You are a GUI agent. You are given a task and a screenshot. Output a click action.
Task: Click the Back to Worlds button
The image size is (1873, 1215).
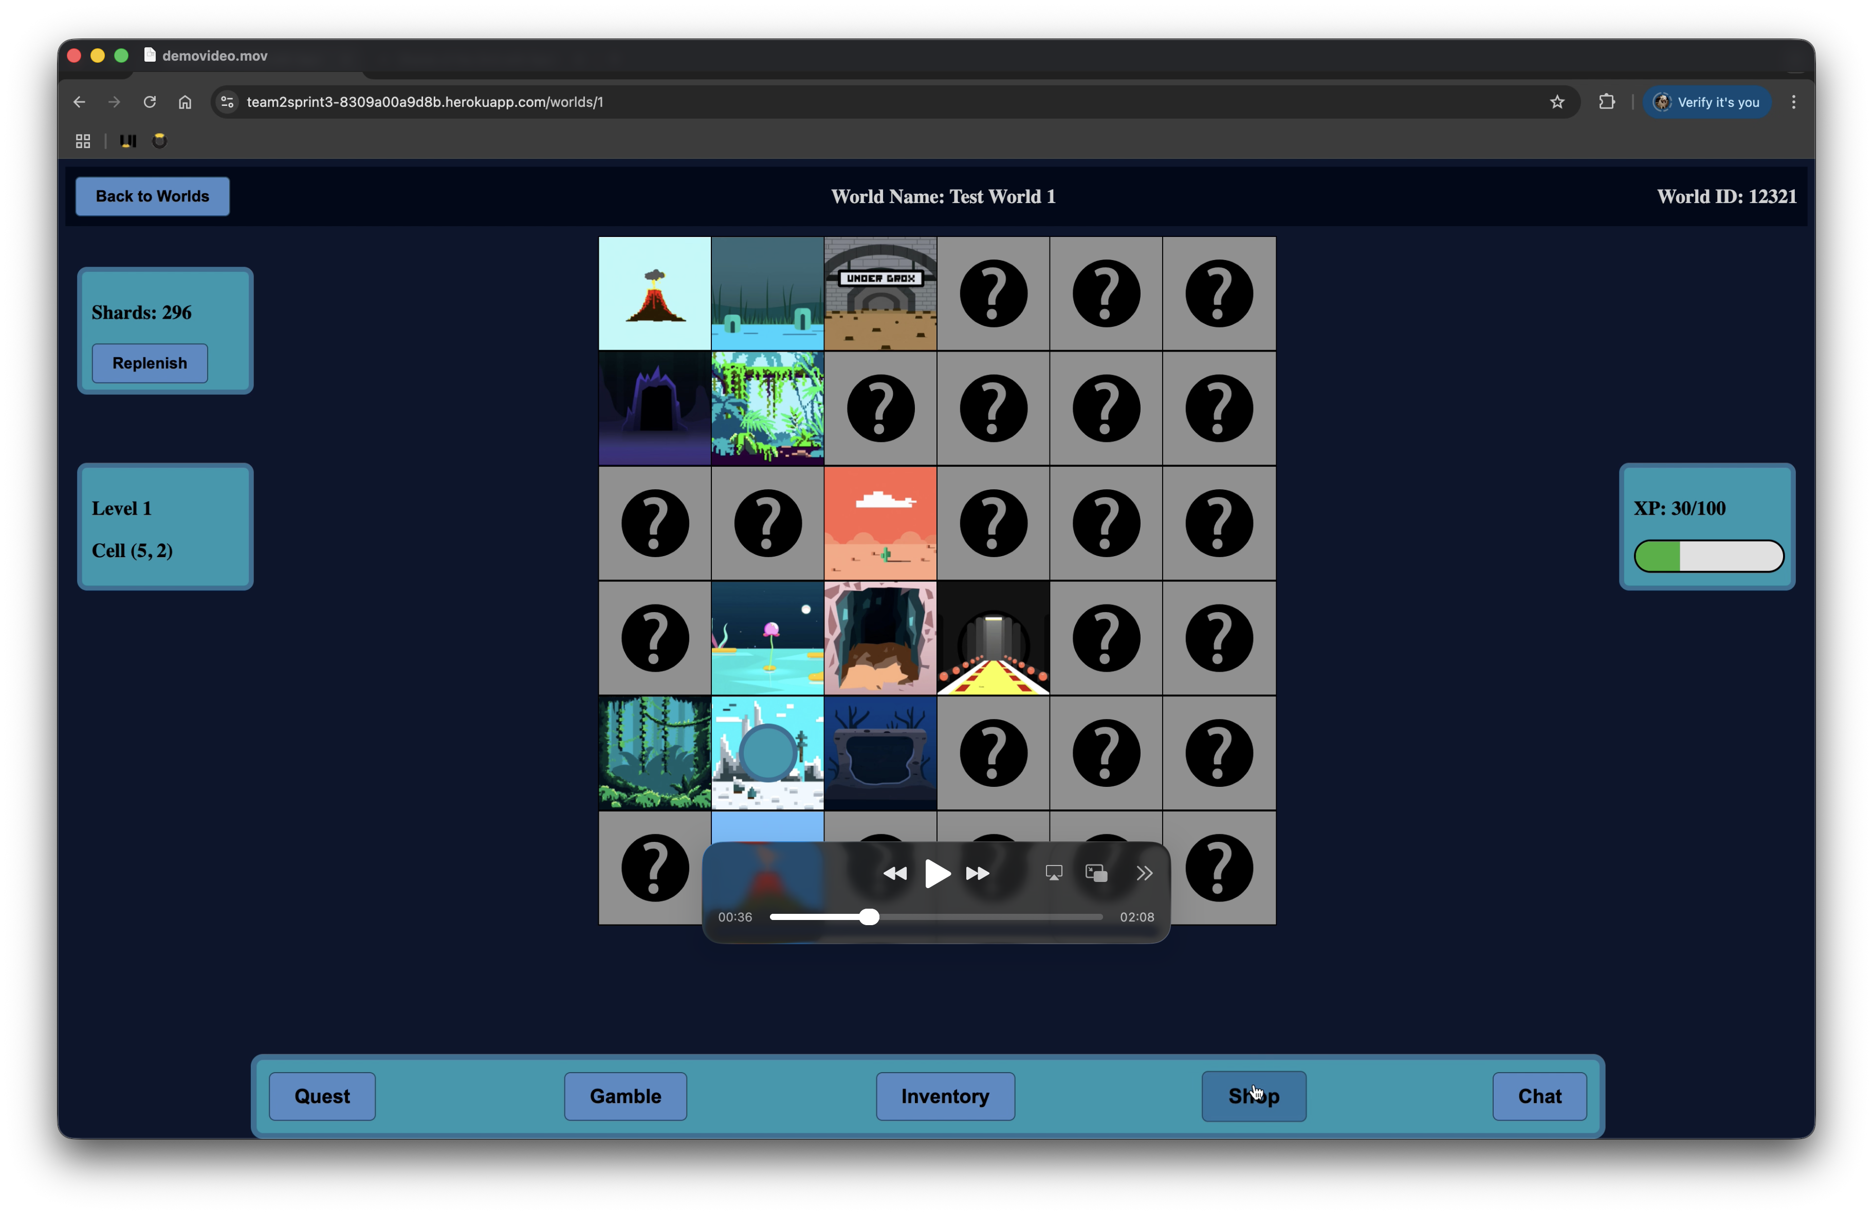coord(153,196)
